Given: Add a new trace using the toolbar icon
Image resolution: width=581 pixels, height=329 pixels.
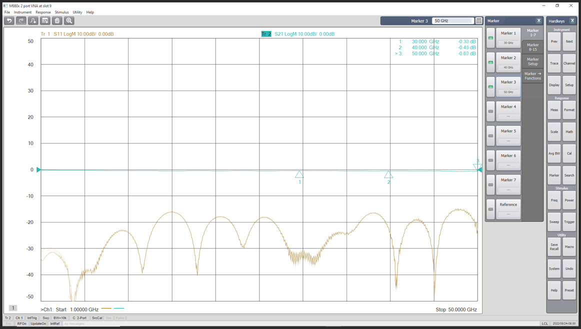Looking at the screenshot, I should 33,20.
